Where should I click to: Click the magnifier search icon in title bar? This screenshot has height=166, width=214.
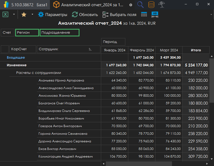click(140, 5)
